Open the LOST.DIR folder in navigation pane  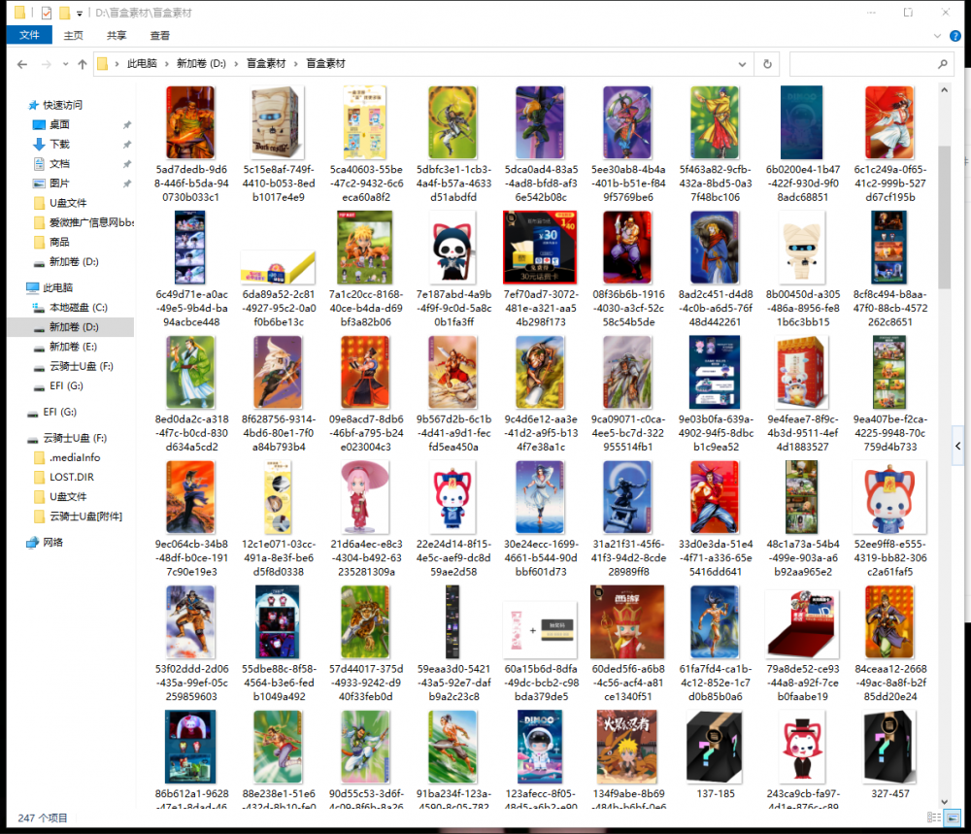click(72, 478)
